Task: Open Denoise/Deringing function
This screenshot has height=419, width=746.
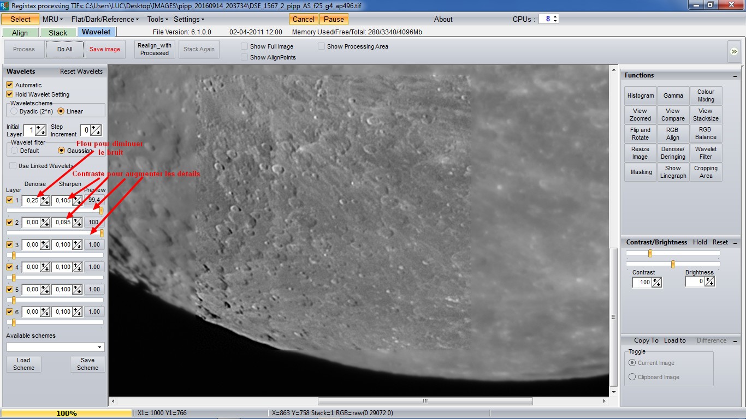Action: (x=673, y=153)
